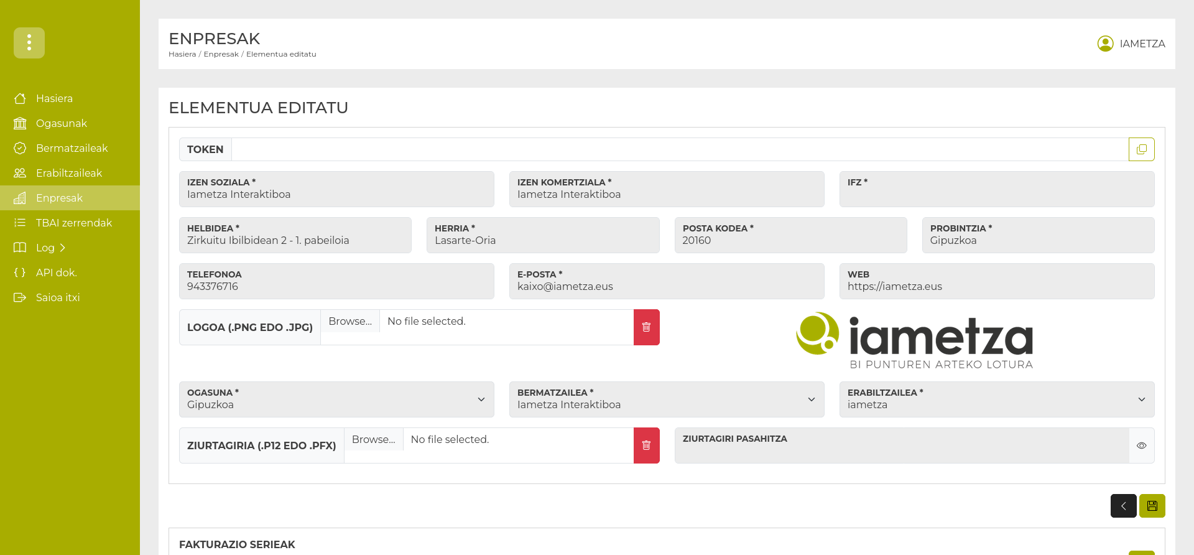Screen dimensions: 1194x555
Task: Open the Ogasuna dropdown
Action: [x=336, y=399]
